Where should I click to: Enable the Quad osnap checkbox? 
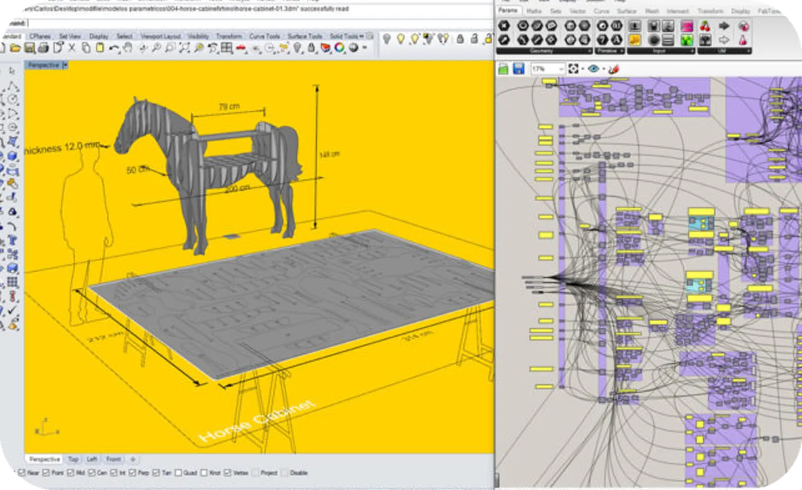point(178,472)
